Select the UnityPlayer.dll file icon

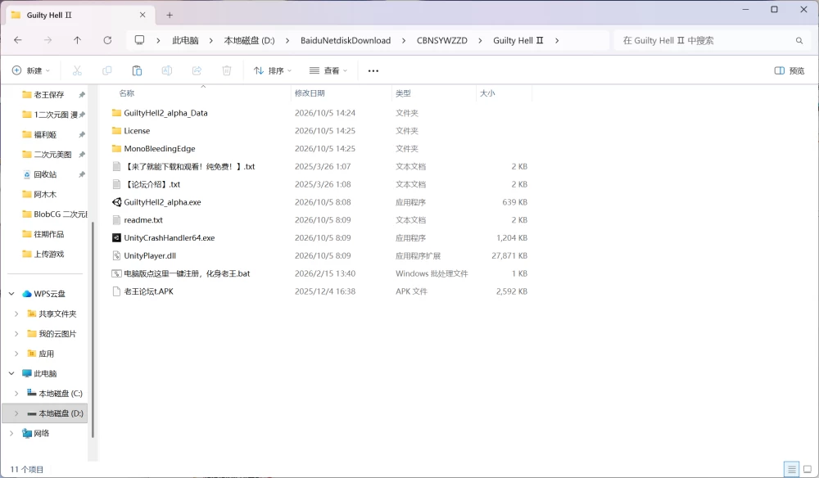click(x=116, y=255)
